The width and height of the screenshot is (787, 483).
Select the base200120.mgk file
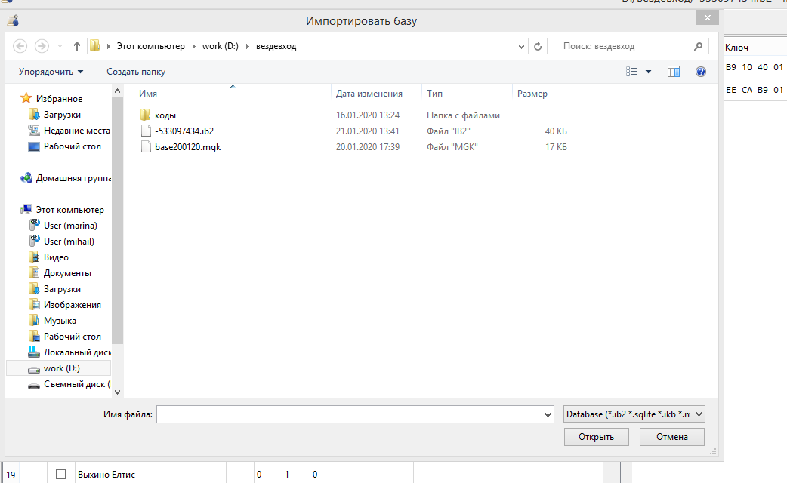click(x=187, y=147)
